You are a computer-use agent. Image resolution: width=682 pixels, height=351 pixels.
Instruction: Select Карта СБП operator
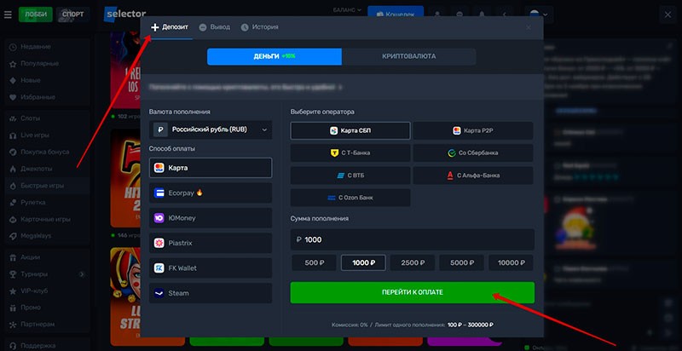tap(350, 130)
